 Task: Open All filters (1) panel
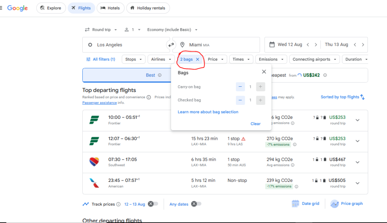coord(101,59)
